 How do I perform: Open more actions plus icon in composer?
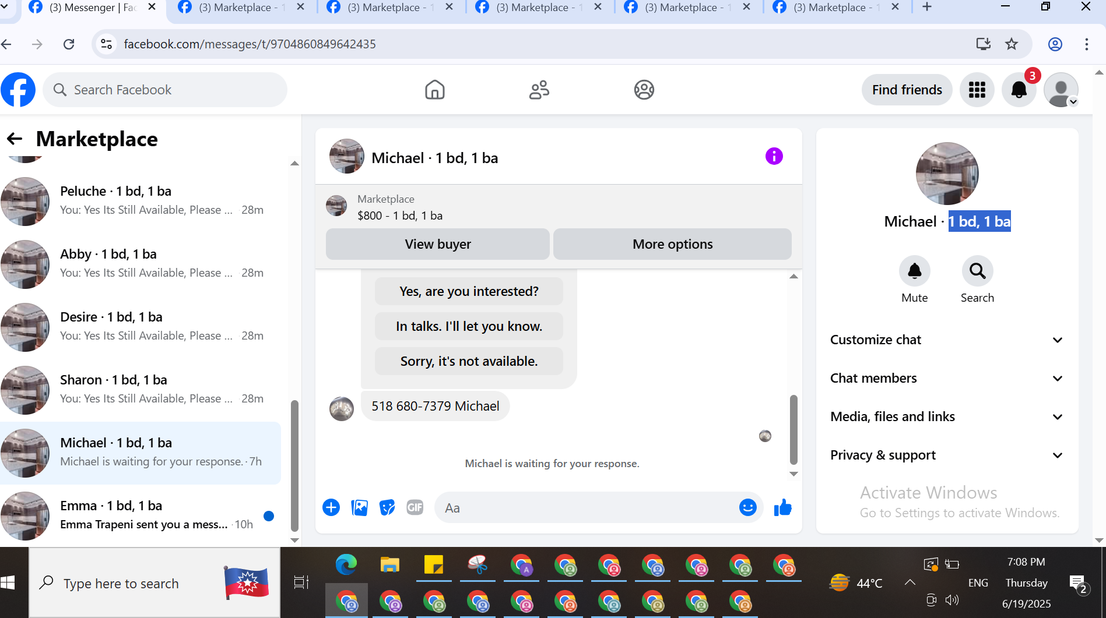coord(331,507)
